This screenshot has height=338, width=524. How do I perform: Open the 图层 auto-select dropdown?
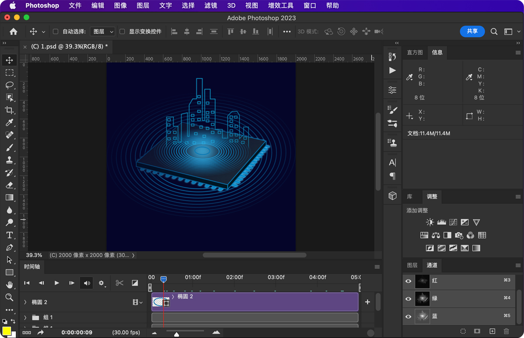point(102,31)
